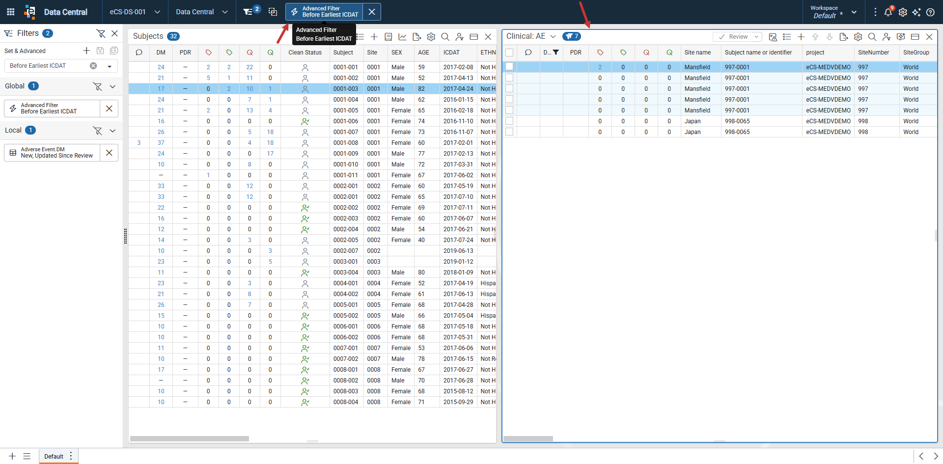
Task: Search within the Subjects panel
Action: click(445, 37)
